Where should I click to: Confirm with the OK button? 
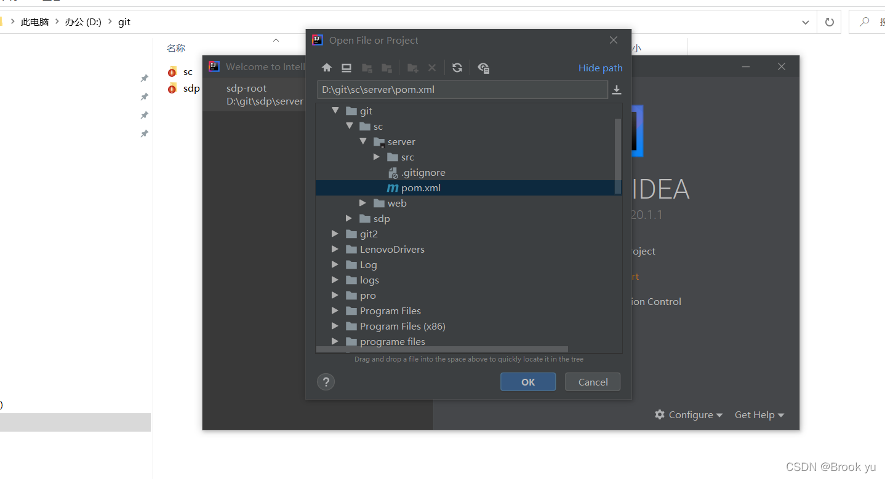click(528, 382)
